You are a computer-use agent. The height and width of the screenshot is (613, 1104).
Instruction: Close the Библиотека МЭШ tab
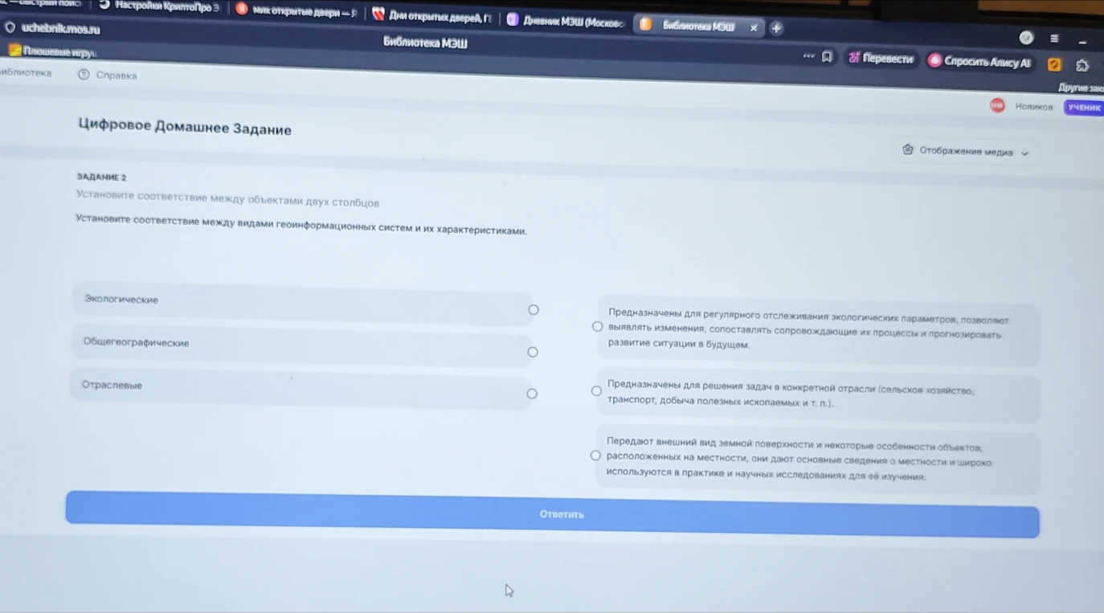coord(754,27)
